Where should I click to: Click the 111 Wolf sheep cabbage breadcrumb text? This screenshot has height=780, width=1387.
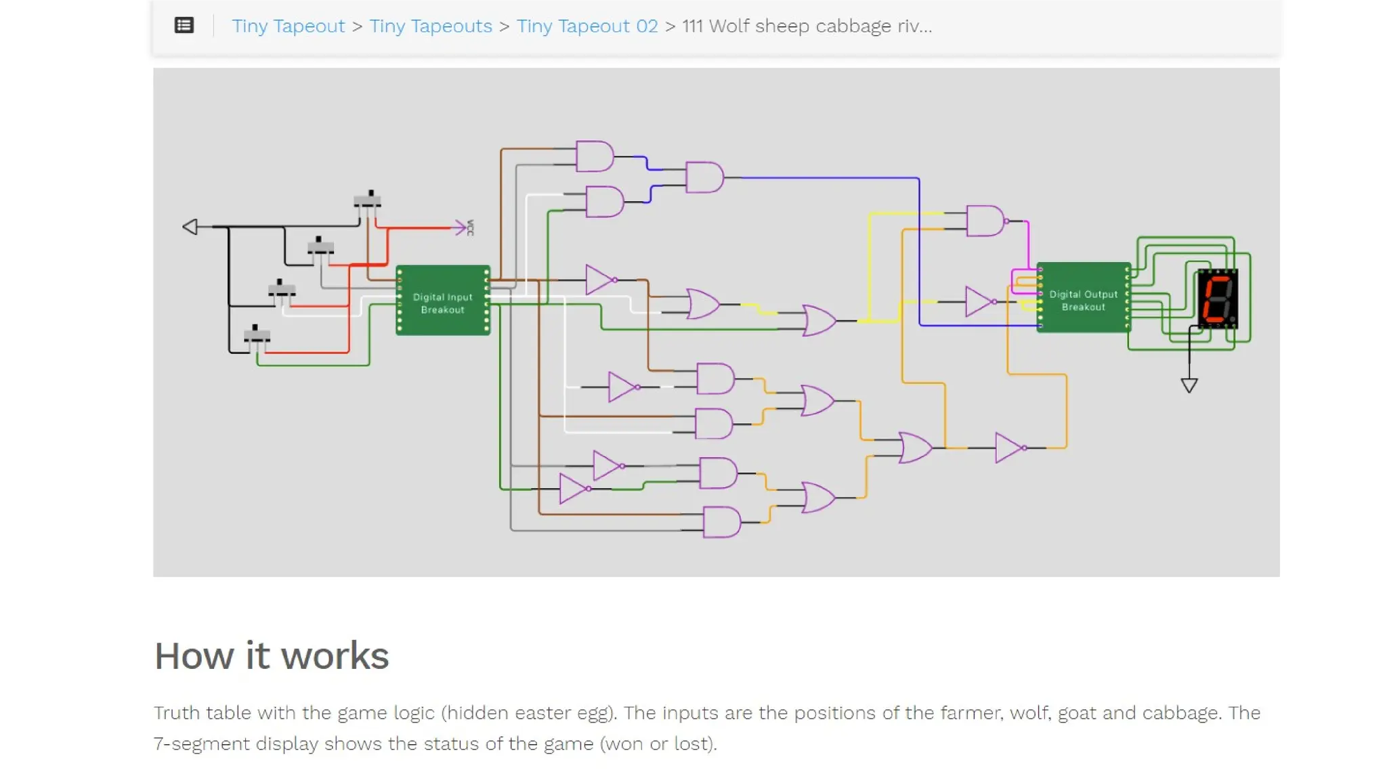807,26
